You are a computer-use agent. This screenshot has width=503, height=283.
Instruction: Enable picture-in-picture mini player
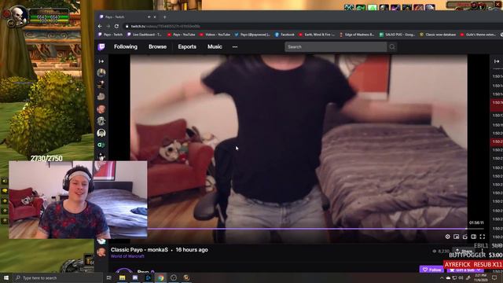(456, 237)
